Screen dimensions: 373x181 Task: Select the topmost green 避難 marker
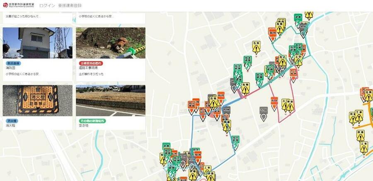tap(298, 18)
